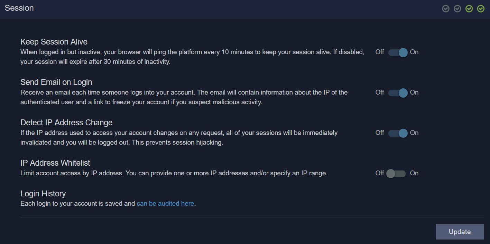Click On label for IP Address Whitelist
The image size is (490, 244).
(x=414, y=173)
